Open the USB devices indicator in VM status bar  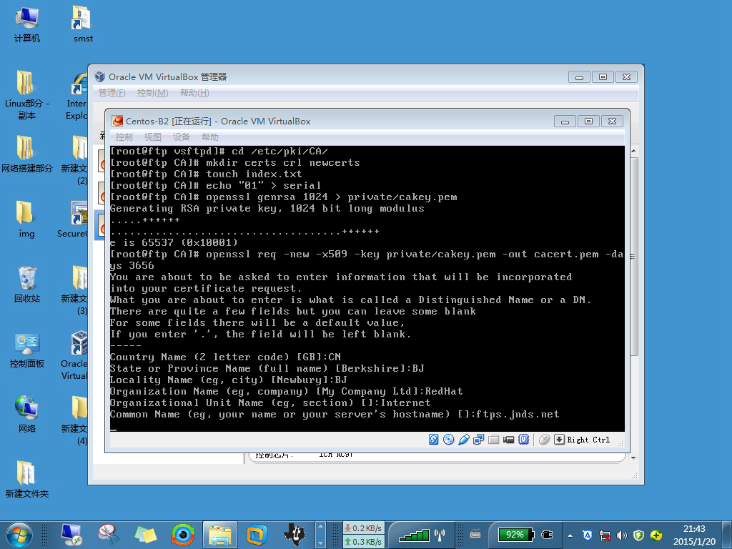(x=463, y=440)
